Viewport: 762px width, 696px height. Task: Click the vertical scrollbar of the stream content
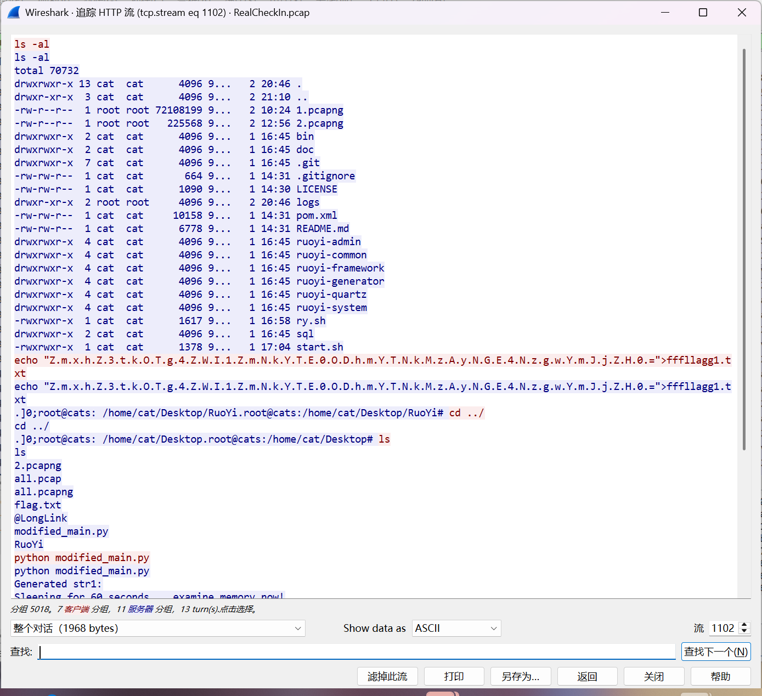[744, 250]
